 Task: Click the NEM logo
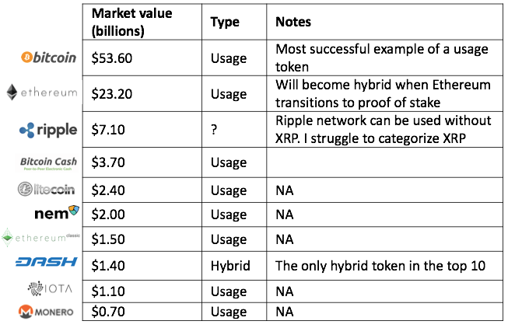click(57, 213)
